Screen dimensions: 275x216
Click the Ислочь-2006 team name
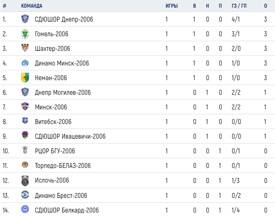point(52,180)
